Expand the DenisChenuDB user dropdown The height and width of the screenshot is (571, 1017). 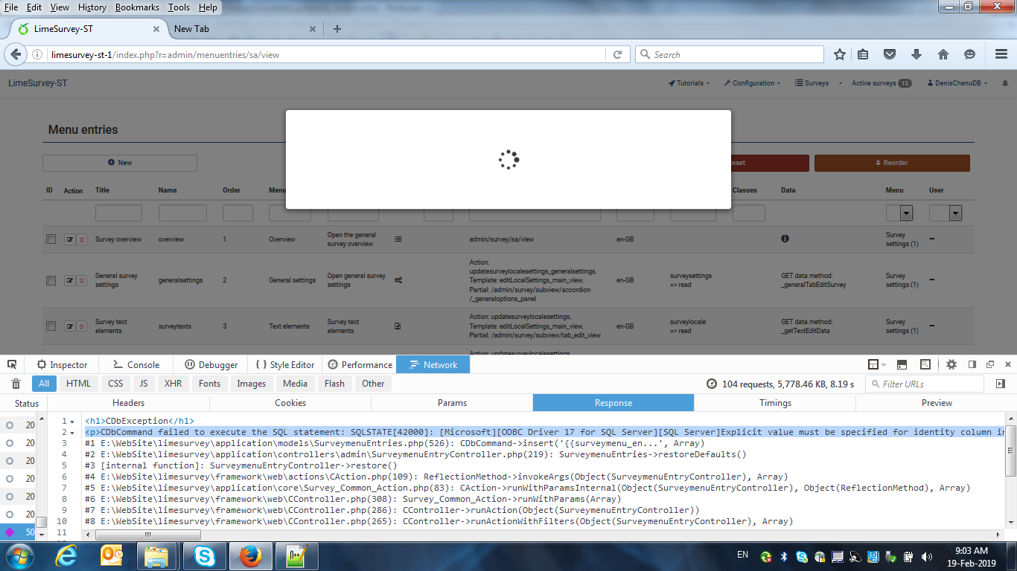[x=957, y=83]
